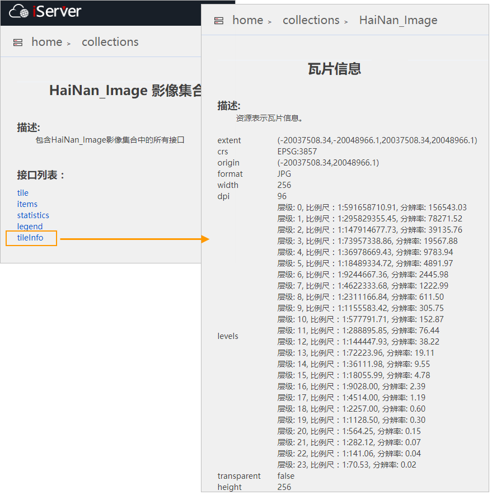The image size is (492, 495).
Task: Open the legend interface link
Action: tap(30, 227)
